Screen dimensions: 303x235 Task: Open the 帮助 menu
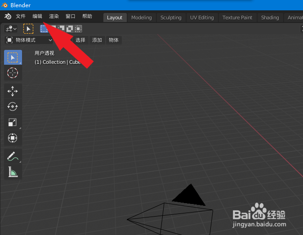pos(87,16)
